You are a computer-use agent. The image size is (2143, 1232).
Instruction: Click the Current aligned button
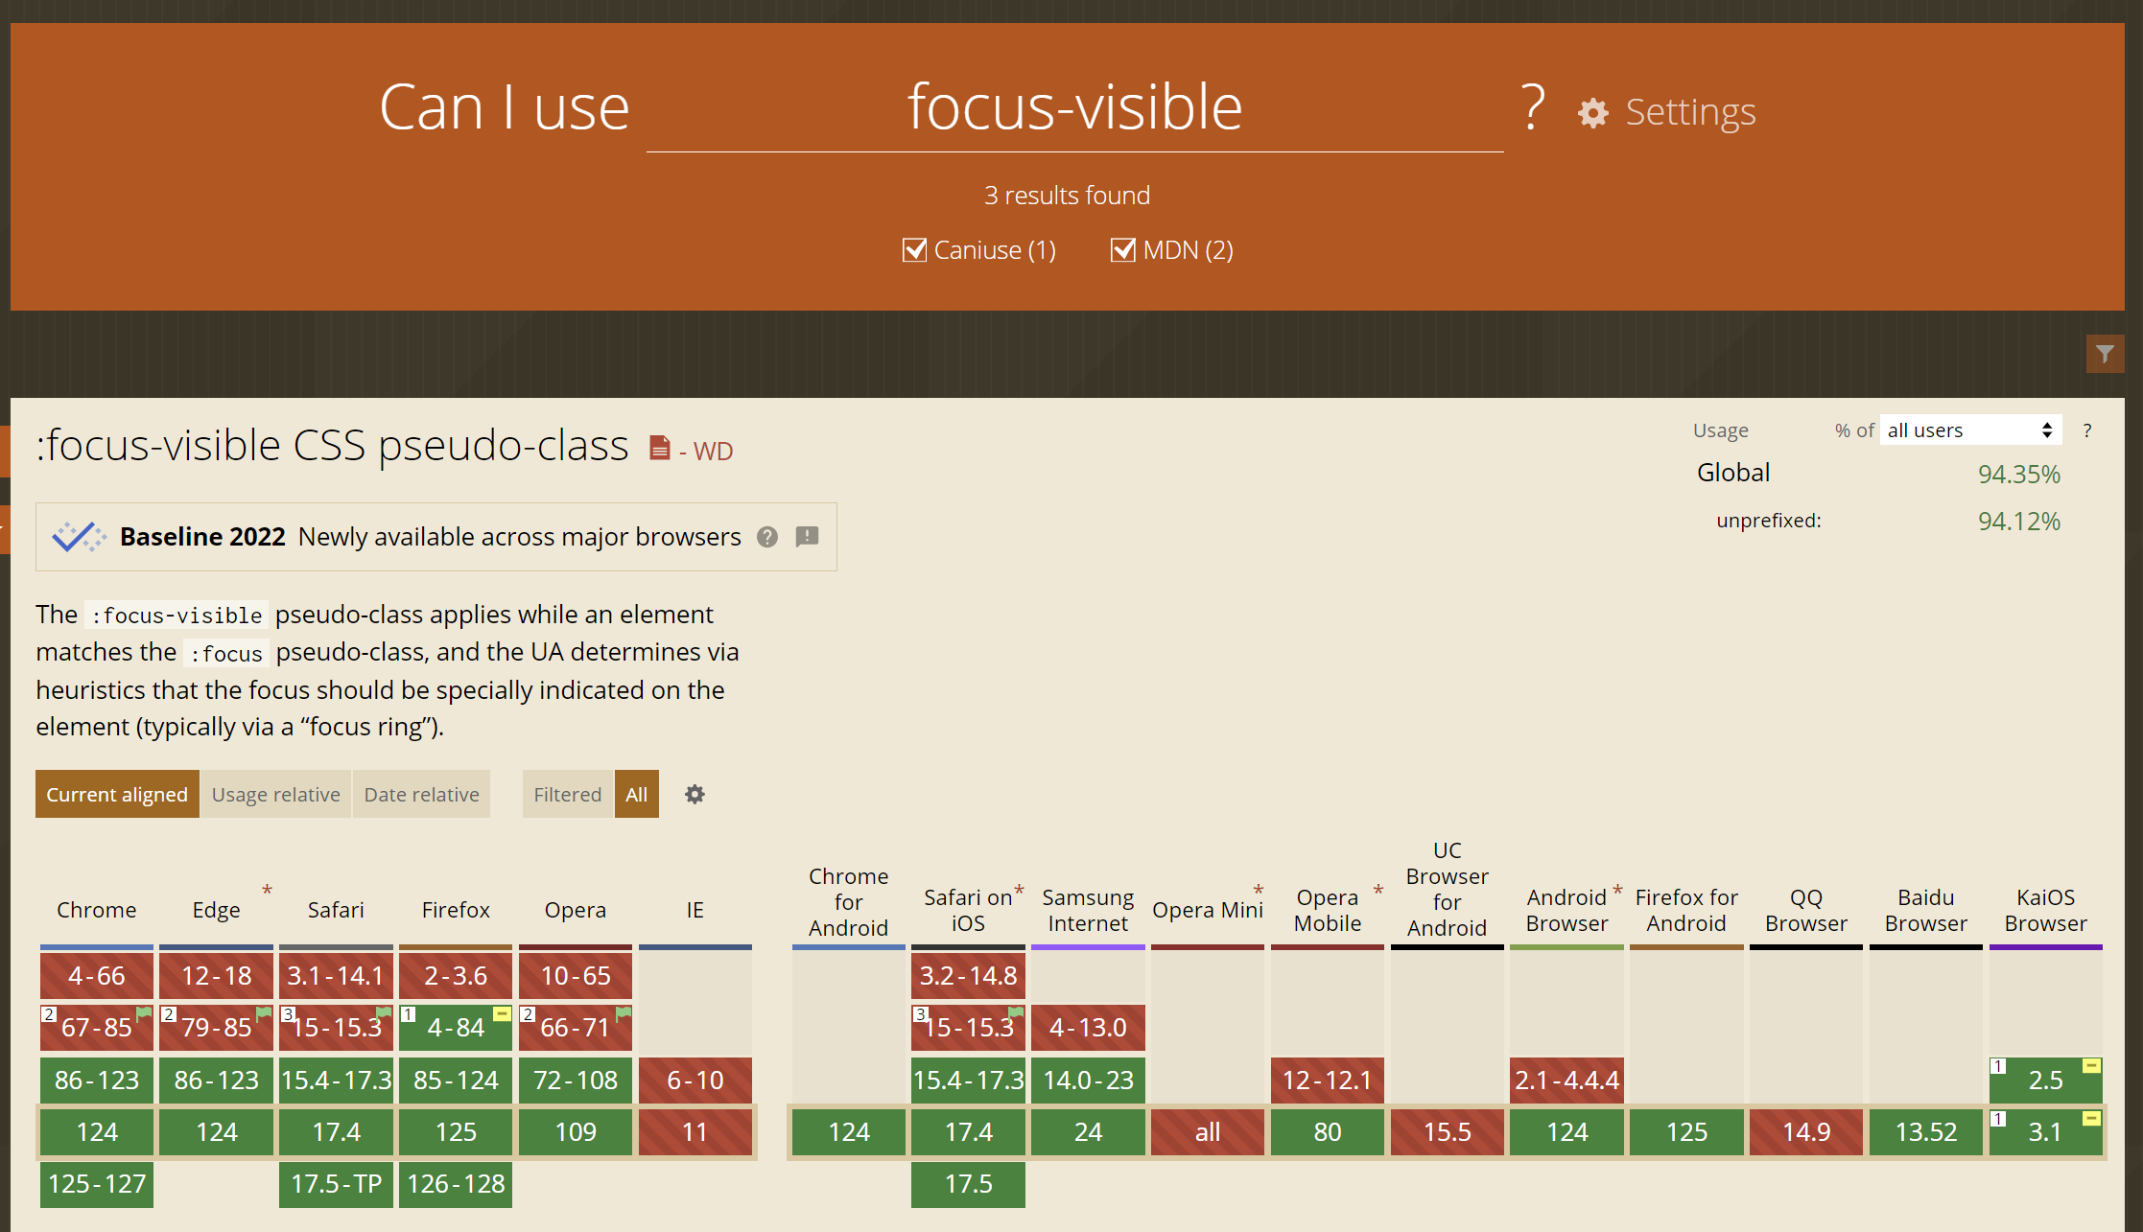[117, 794]
